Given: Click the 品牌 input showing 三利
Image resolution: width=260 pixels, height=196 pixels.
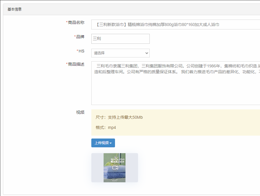Looking at the screenshot, I should (121, 39).
